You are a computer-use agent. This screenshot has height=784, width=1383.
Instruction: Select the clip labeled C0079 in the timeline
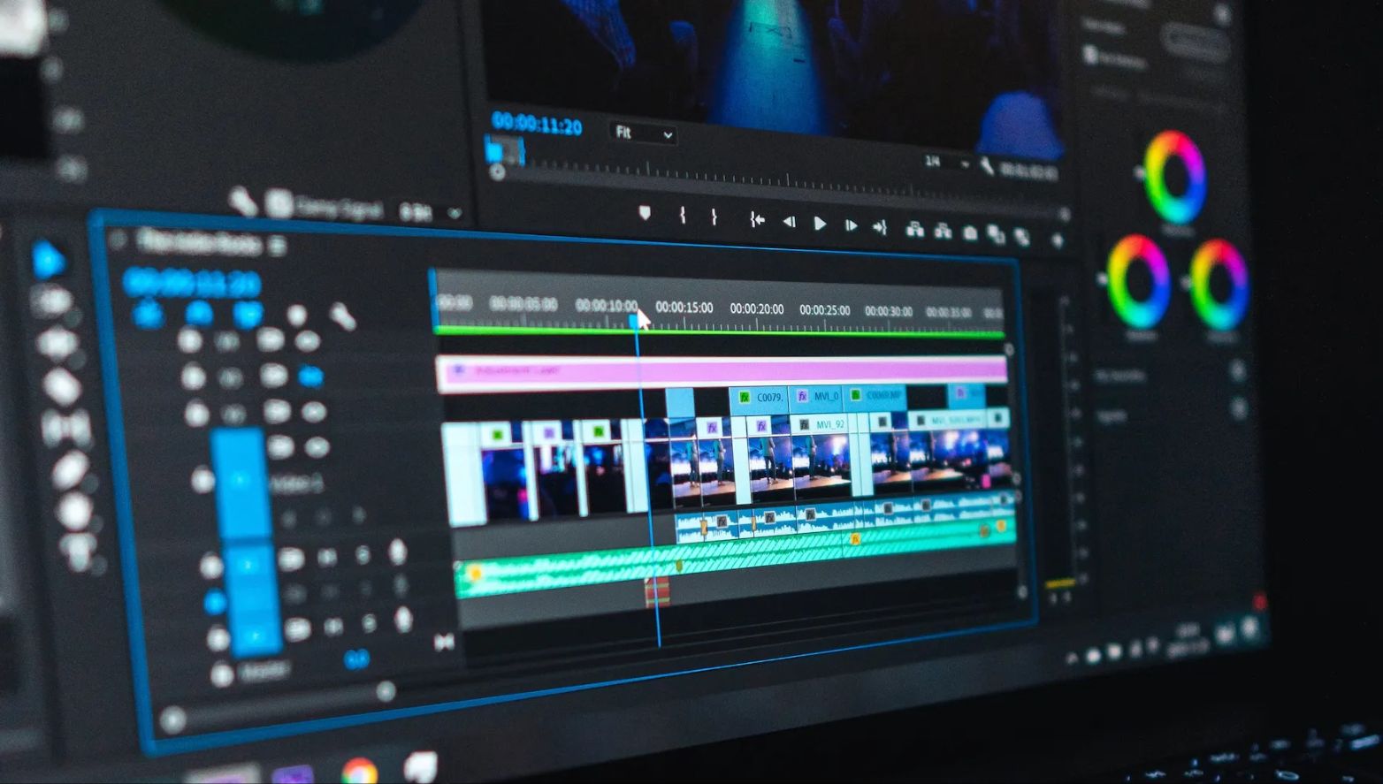pos(766,399)
